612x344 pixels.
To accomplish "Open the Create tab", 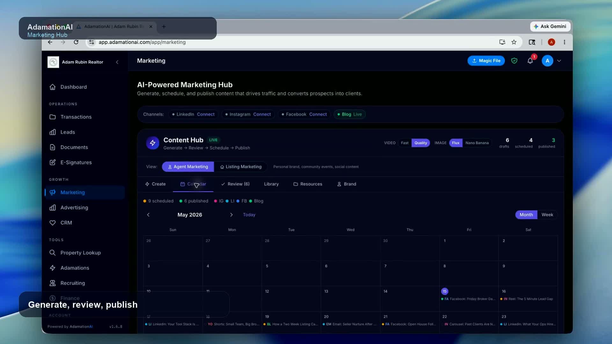I will 155,184.
